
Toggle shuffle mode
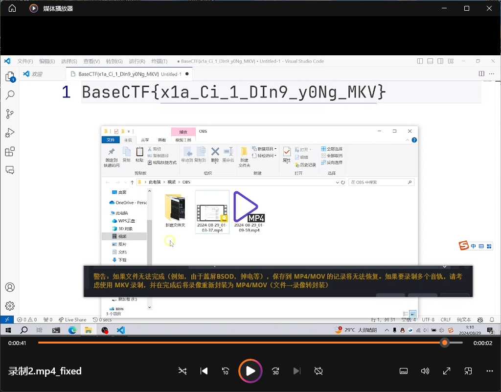(x=182, y=371)
